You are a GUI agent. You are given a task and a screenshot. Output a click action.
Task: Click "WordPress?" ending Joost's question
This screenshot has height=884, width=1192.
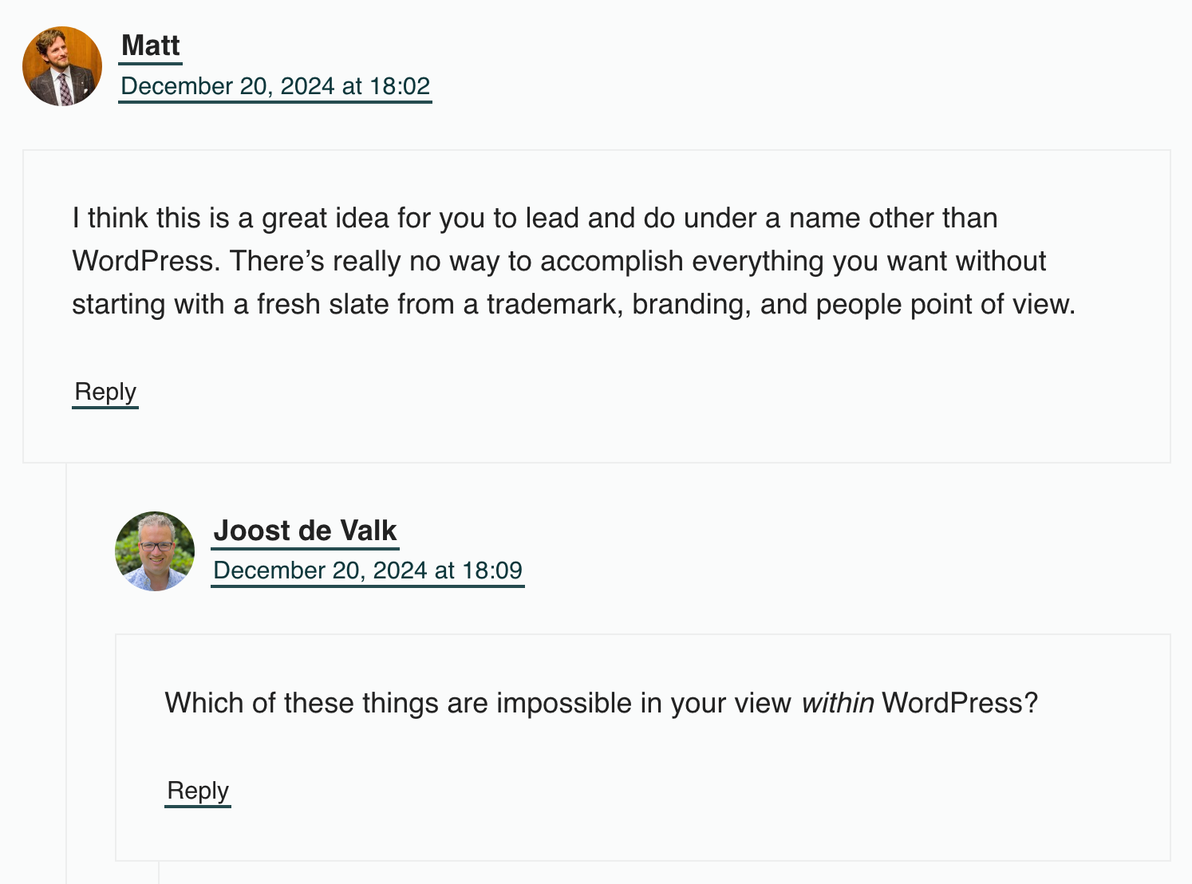[960, 704]
